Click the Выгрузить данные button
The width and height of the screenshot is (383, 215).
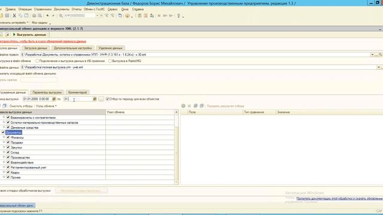click(x=29, y=35)
